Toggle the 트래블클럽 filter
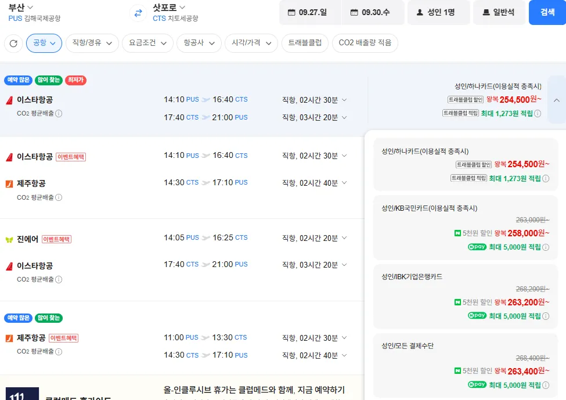The image size is (566, 400). [x=305, y=43]
